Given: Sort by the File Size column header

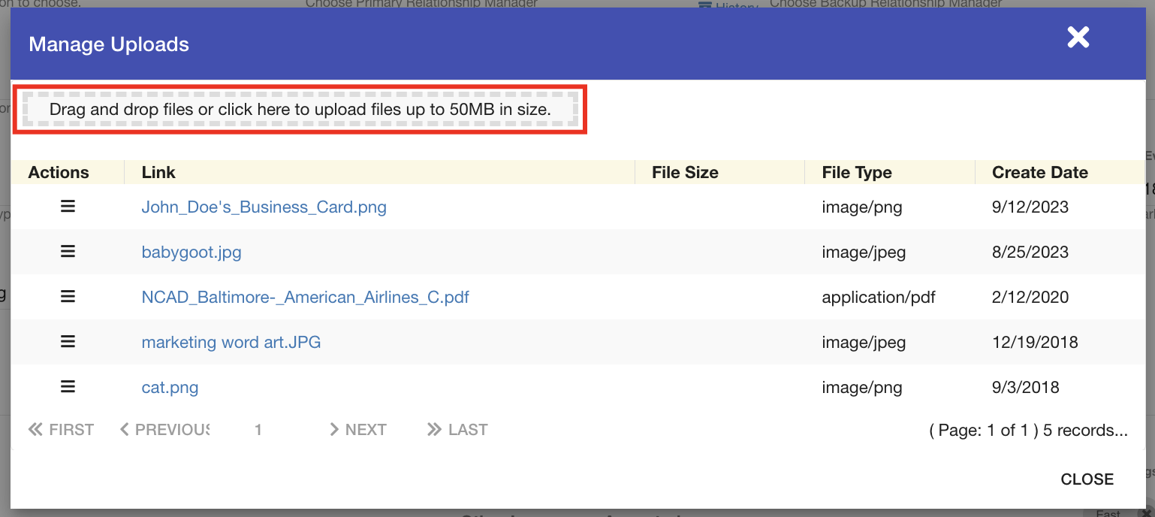Looking at the screenshot, I should [685, 172].
